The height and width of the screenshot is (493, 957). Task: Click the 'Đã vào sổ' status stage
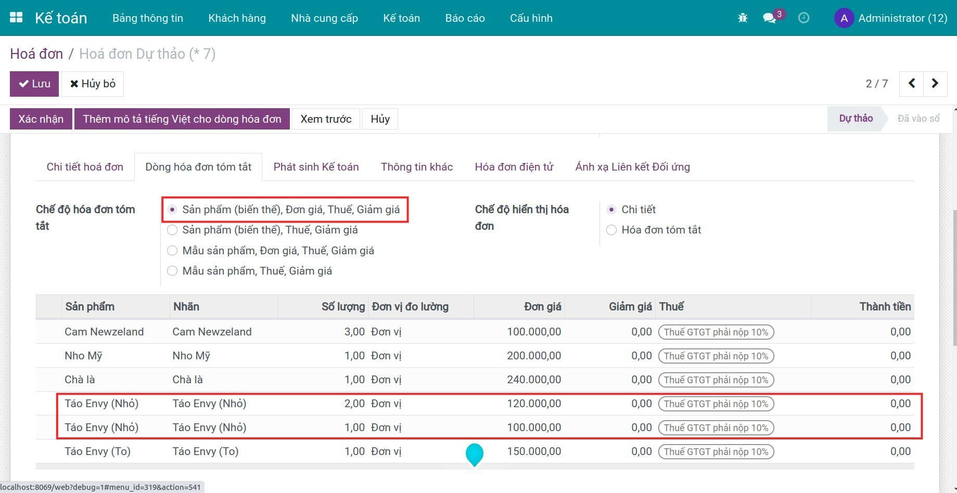coord(918,119)
